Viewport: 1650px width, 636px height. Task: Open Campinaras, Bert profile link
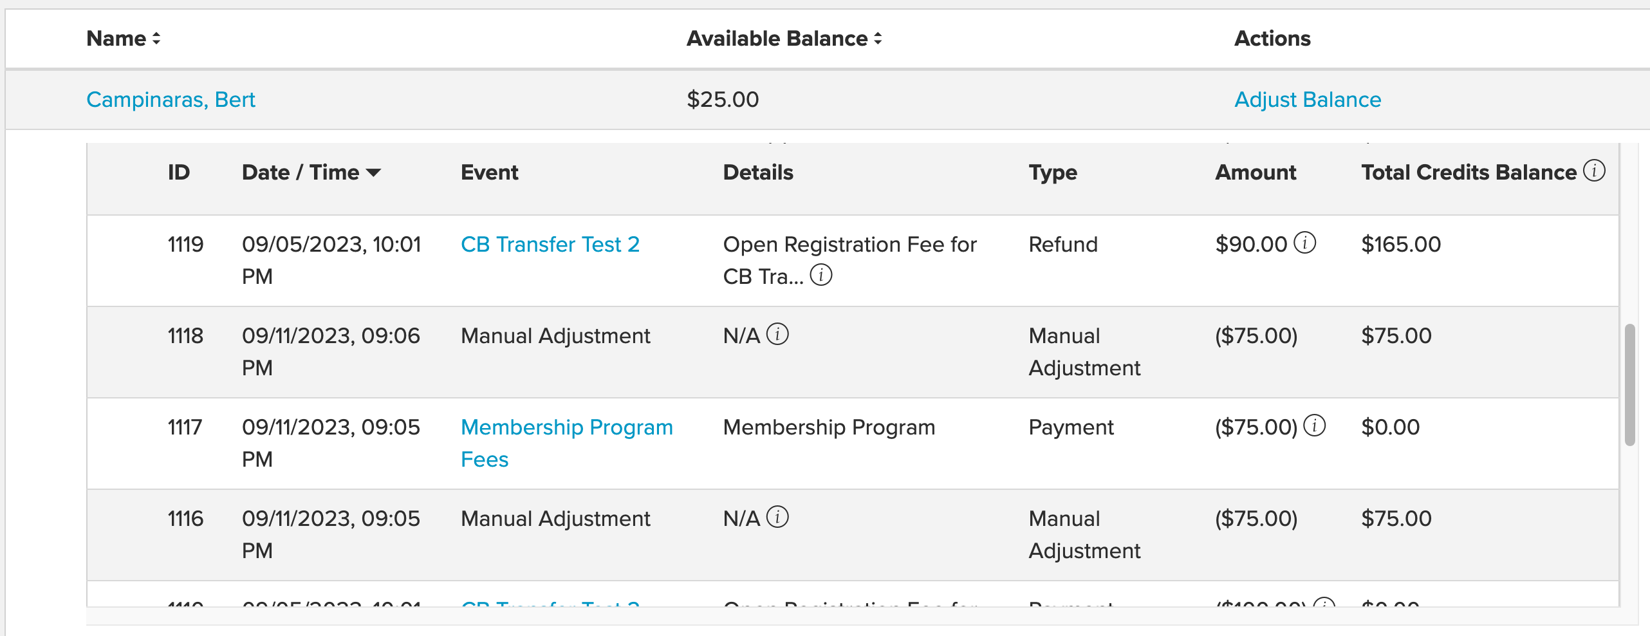[x=171, y=99]
